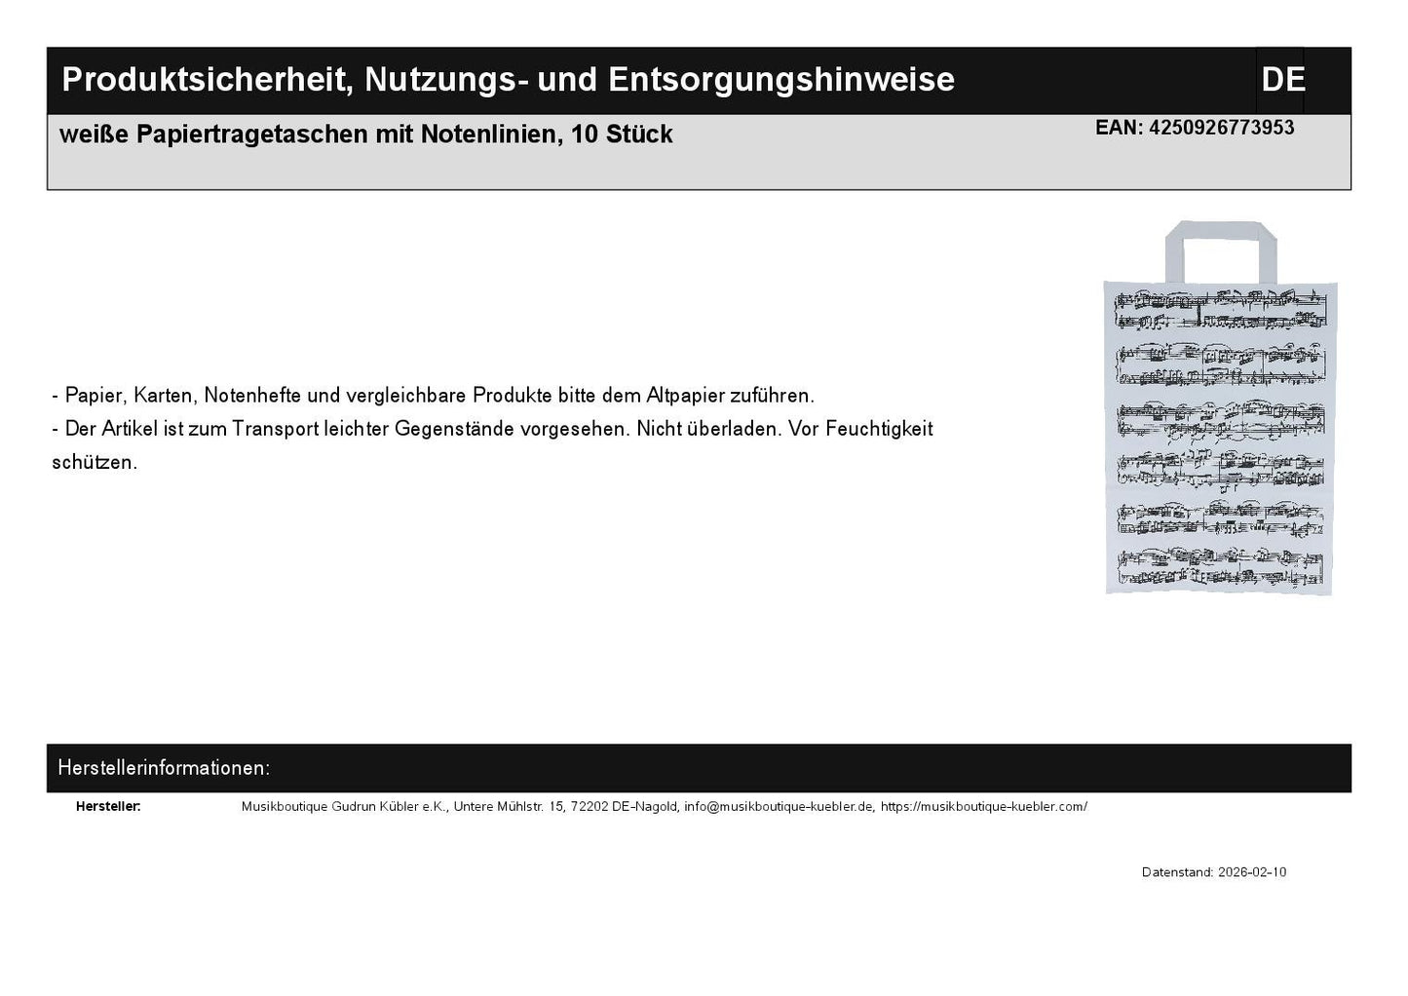Image resolution: width=1408 pixels, height=996 pixels.
Task: Select the "Produktsicherheit" document header
Action: point(508,79)
